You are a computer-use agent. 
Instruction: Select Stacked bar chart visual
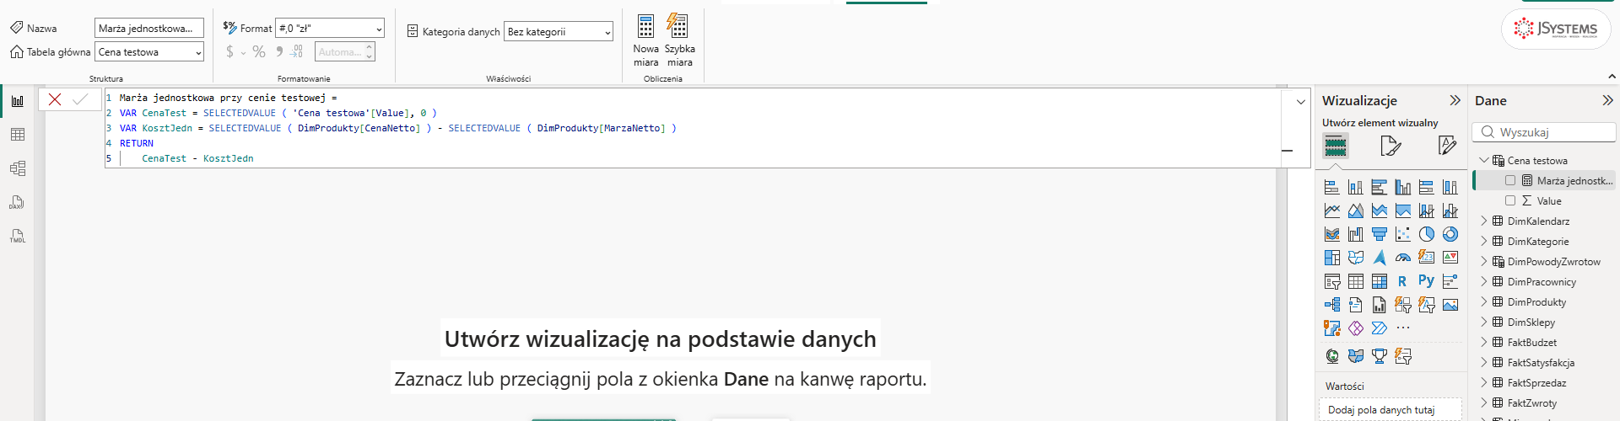(1332, 187)
